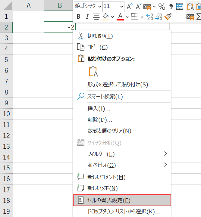This screenshot has width=201, height=217.
Task: Expand the fill color dropdown arrow
Action: coord(113,17)
